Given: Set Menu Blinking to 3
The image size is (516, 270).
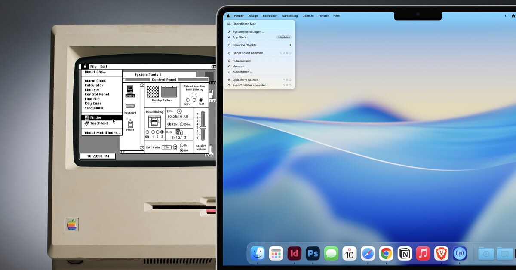Looking at the screenshot, I should (162, 132).
